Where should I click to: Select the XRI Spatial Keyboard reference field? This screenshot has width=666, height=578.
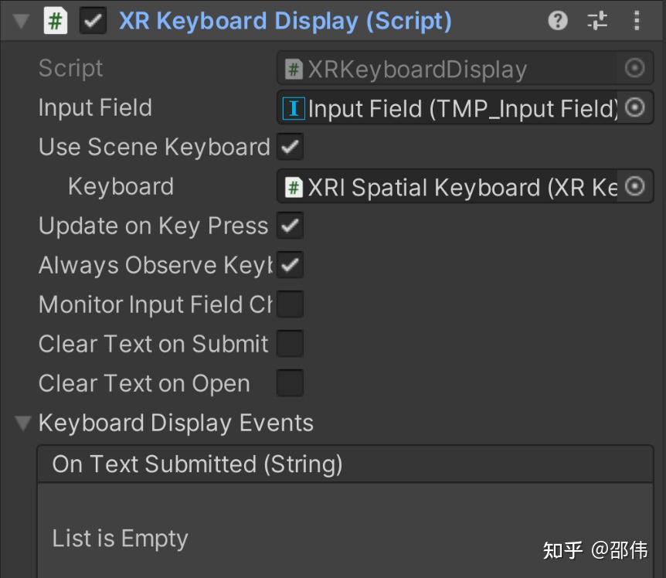[456, 186]
